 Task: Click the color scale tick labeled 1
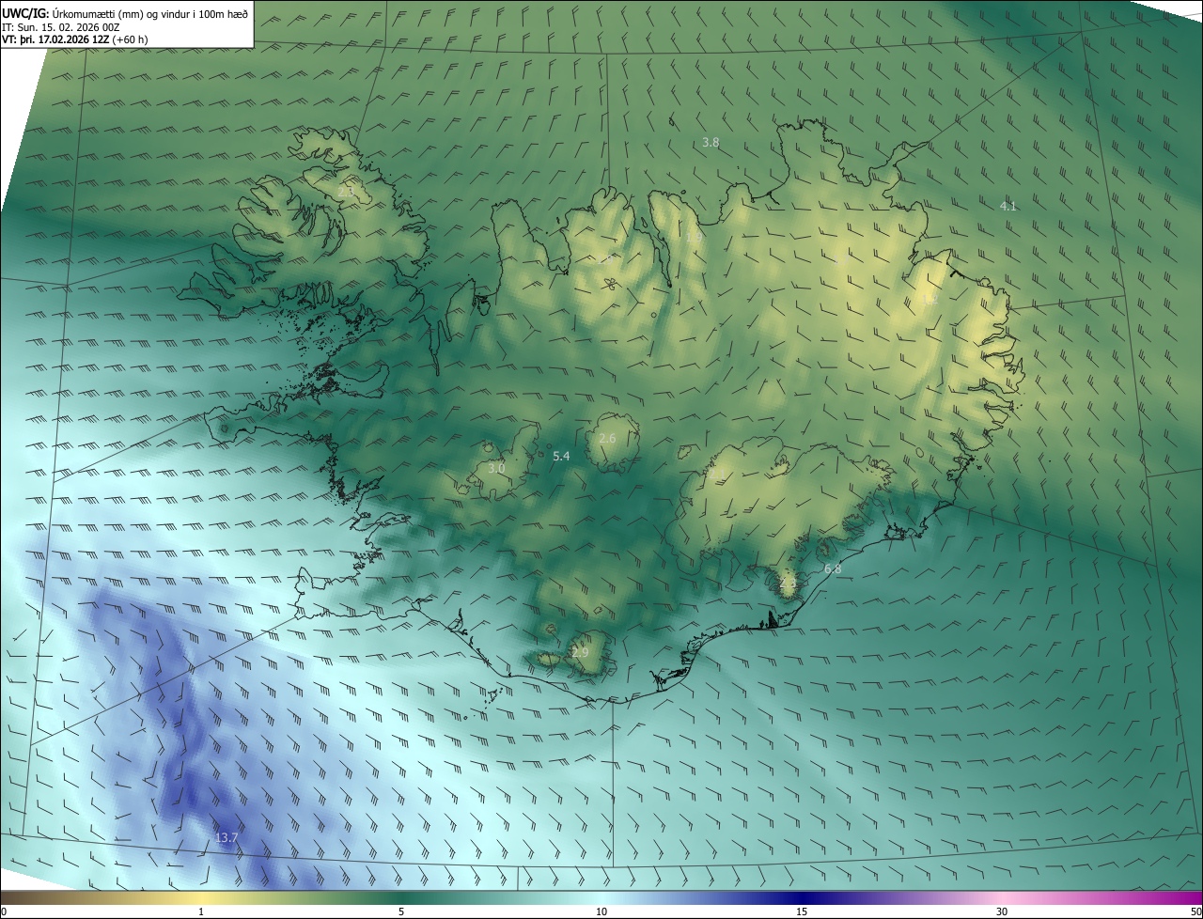201,911
